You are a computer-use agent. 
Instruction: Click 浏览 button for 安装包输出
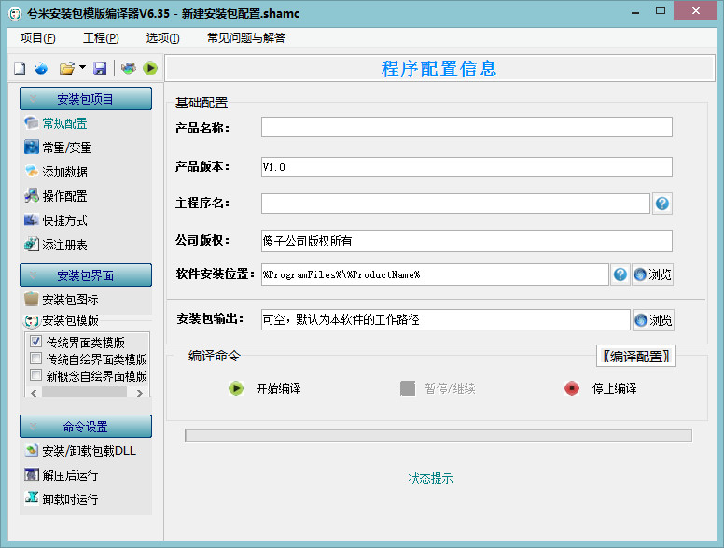653,319
